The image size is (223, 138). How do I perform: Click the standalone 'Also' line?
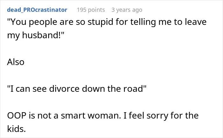pyautogui.click(x=16, y=62)
